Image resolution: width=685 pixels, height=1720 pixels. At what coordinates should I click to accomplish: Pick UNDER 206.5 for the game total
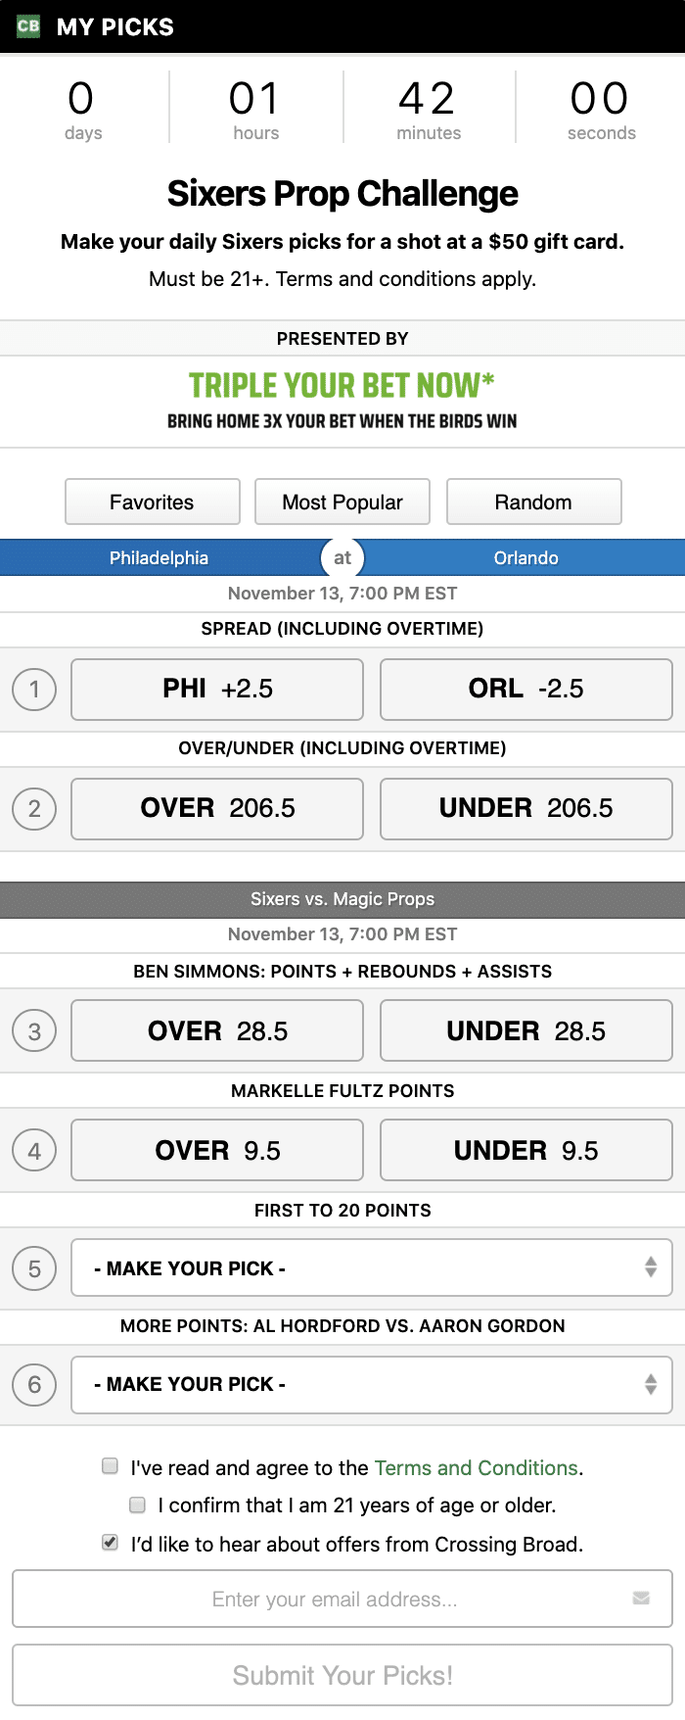click(525, 809)
